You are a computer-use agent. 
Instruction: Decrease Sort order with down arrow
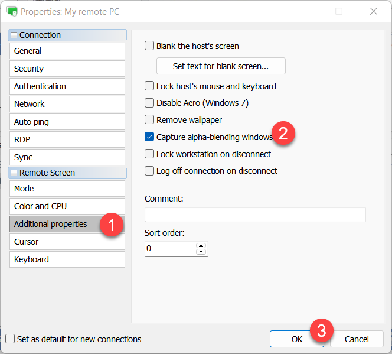(201, 252)
